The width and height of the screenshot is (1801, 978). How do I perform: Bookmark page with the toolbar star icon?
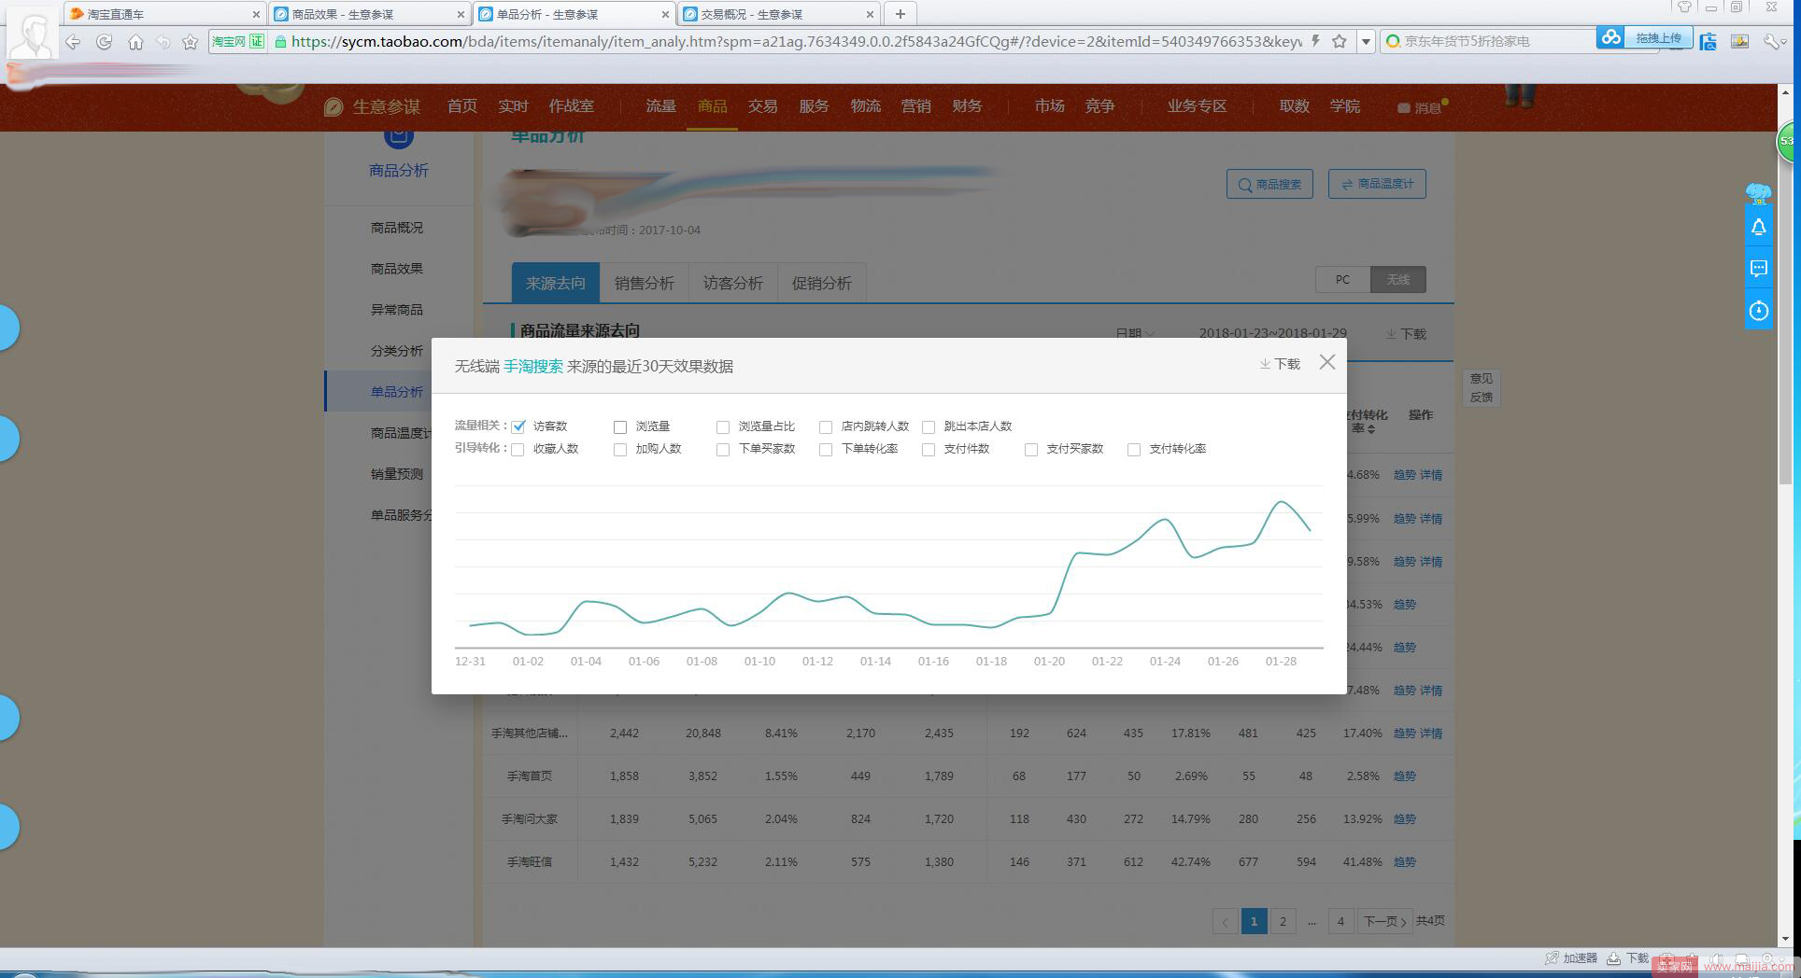click(191, 42)
